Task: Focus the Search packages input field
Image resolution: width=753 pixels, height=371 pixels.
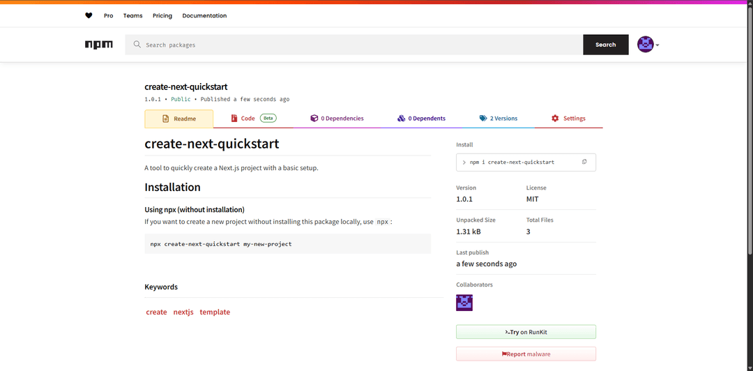Action: [354, 45]
